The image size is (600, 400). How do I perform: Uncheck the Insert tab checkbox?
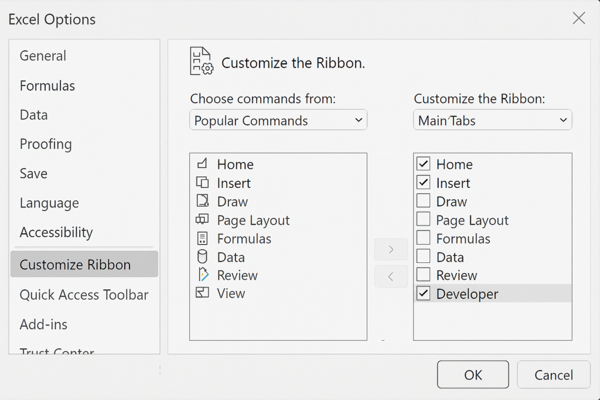pyautogui.click(x=423, y=182)
